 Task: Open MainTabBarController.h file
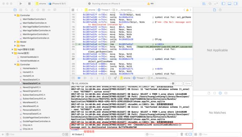[34, 19]
